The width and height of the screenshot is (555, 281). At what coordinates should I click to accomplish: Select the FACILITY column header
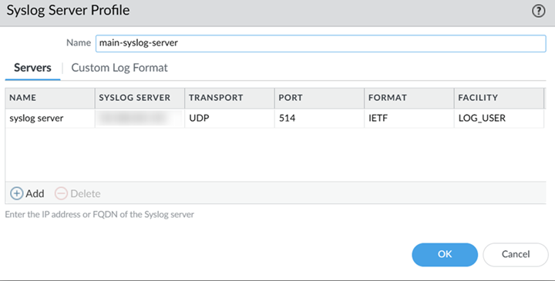click(499, 98)
